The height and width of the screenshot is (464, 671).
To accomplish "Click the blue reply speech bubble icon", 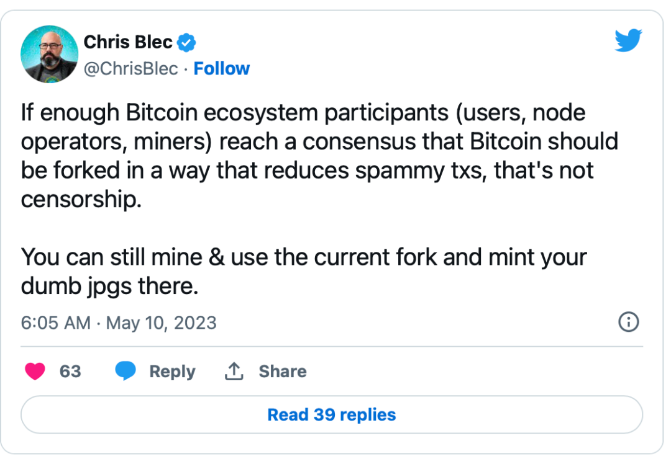I will click(126, 370).
